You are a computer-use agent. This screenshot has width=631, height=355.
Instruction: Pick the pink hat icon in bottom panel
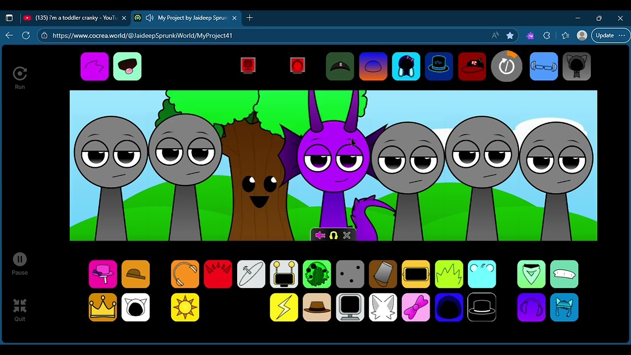(x=103, y=274)
